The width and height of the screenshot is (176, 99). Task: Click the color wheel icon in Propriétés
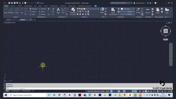point(119,9)
